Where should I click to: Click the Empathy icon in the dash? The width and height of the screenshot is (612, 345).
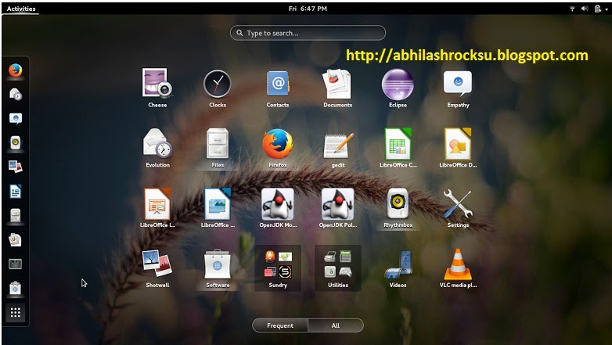15,119
